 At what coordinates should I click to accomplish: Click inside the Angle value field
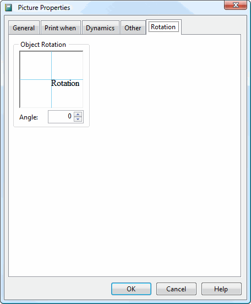point(61,117)
